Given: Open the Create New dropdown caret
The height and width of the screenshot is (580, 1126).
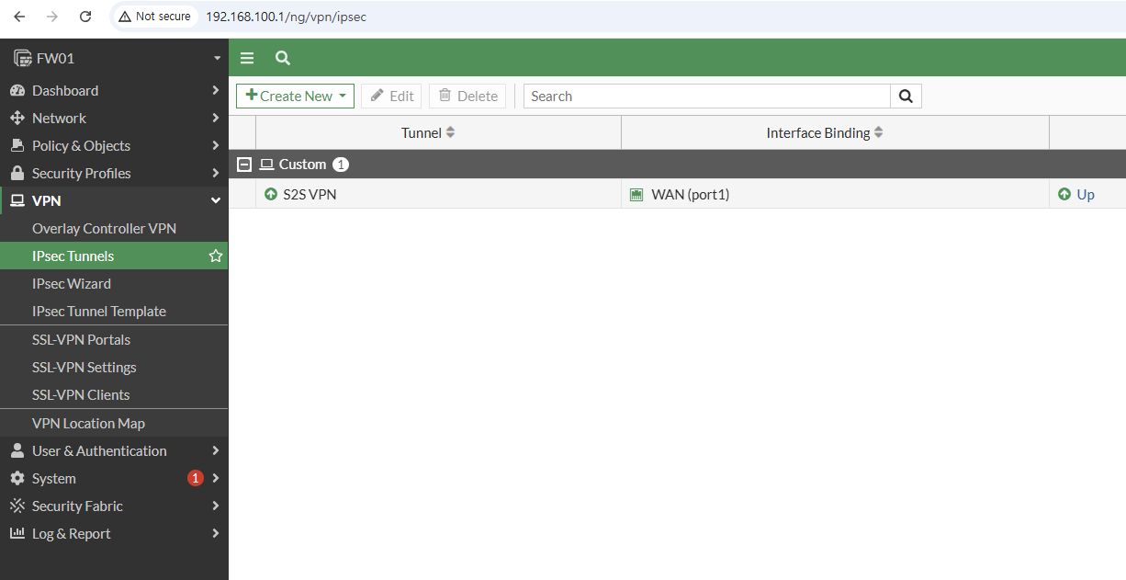Looking at the screenshot, I should click(343, 96).
